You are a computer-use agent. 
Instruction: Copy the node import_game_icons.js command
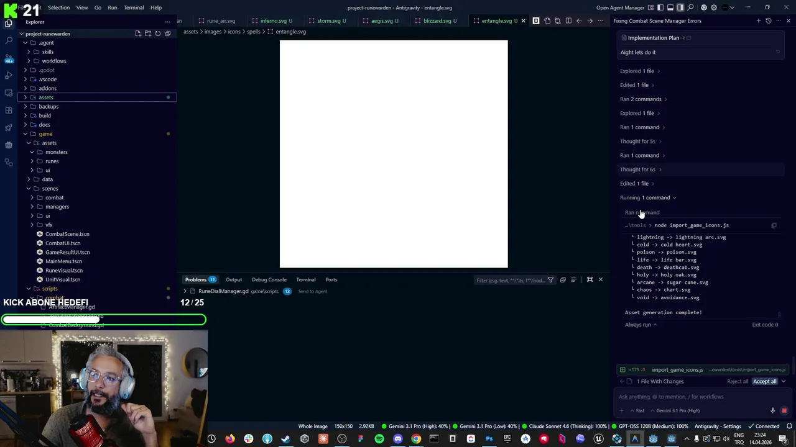click(x=774, y=225)
